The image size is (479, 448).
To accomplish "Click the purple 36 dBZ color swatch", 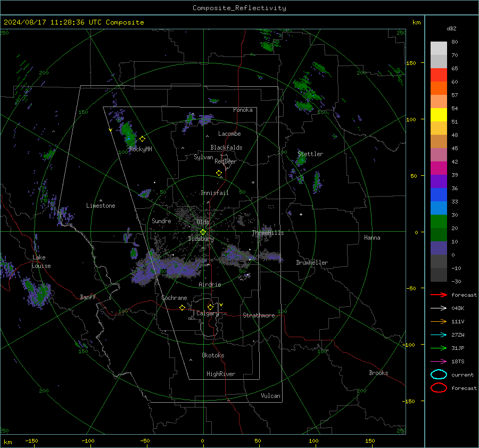I will pyautogui.click(x=439, y=181).
